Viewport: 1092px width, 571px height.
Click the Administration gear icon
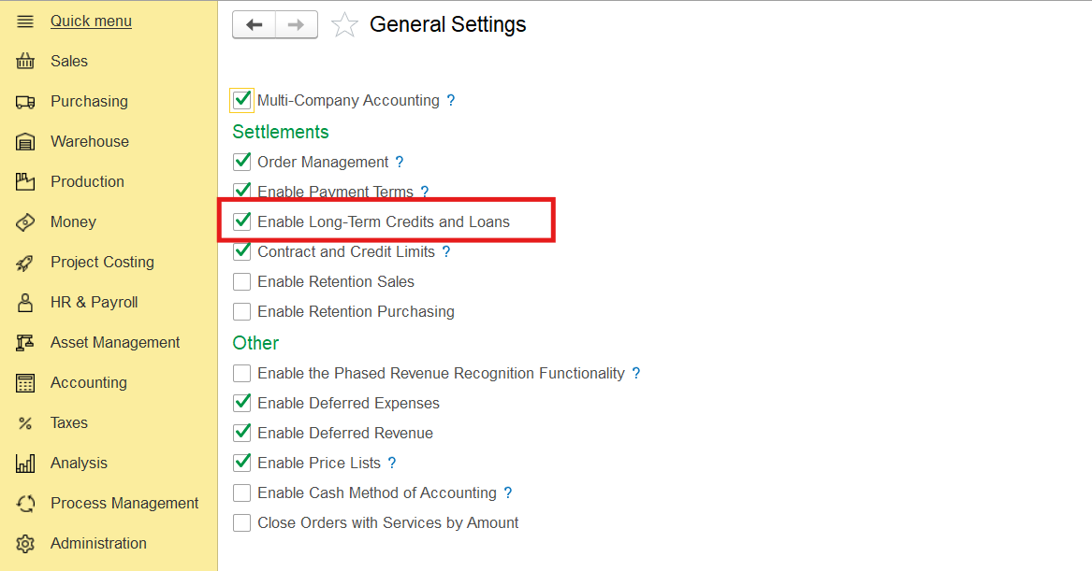[x=25, y=544]
